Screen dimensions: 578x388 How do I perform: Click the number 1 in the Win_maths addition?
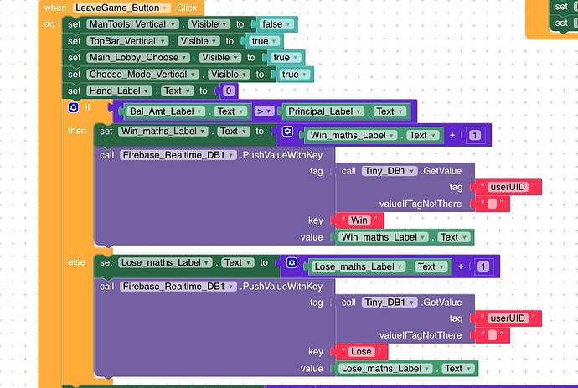pyautogui.click(x=474, y=136)
